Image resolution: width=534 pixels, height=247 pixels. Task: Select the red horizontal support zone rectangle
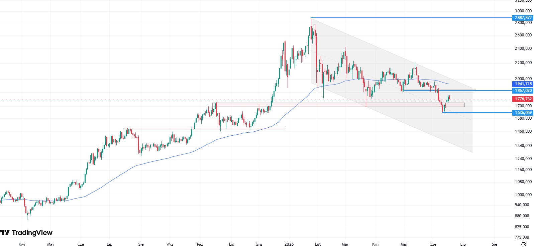pyautogui.click(x=338, y=105)
